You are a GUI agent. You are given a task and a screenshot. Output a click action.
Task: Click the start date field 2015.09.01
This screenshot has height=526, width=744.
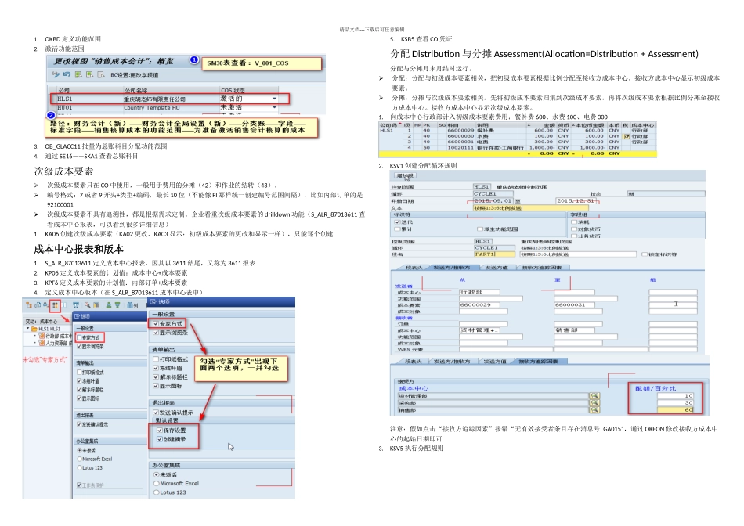pyautogui.click(x=494, y=200)
